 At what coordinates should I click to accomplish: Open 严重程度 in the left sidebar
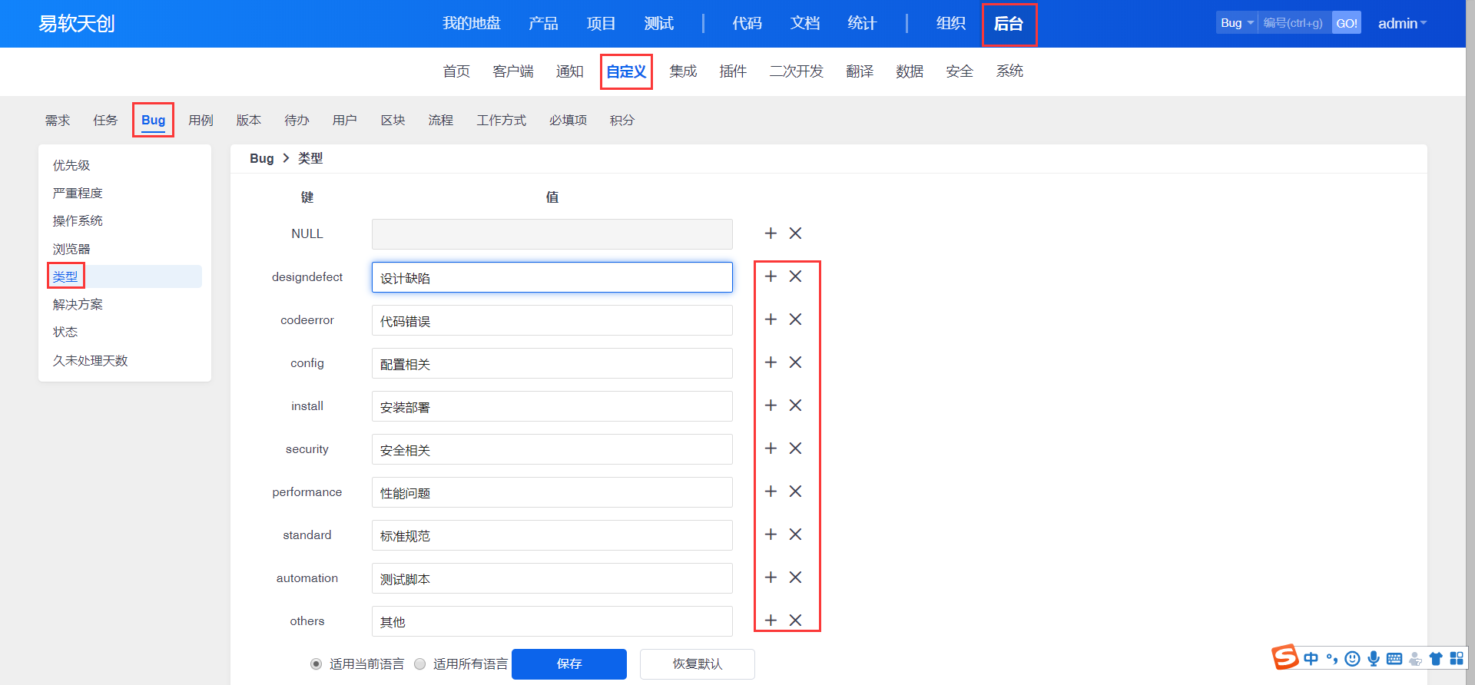(78, 194)
